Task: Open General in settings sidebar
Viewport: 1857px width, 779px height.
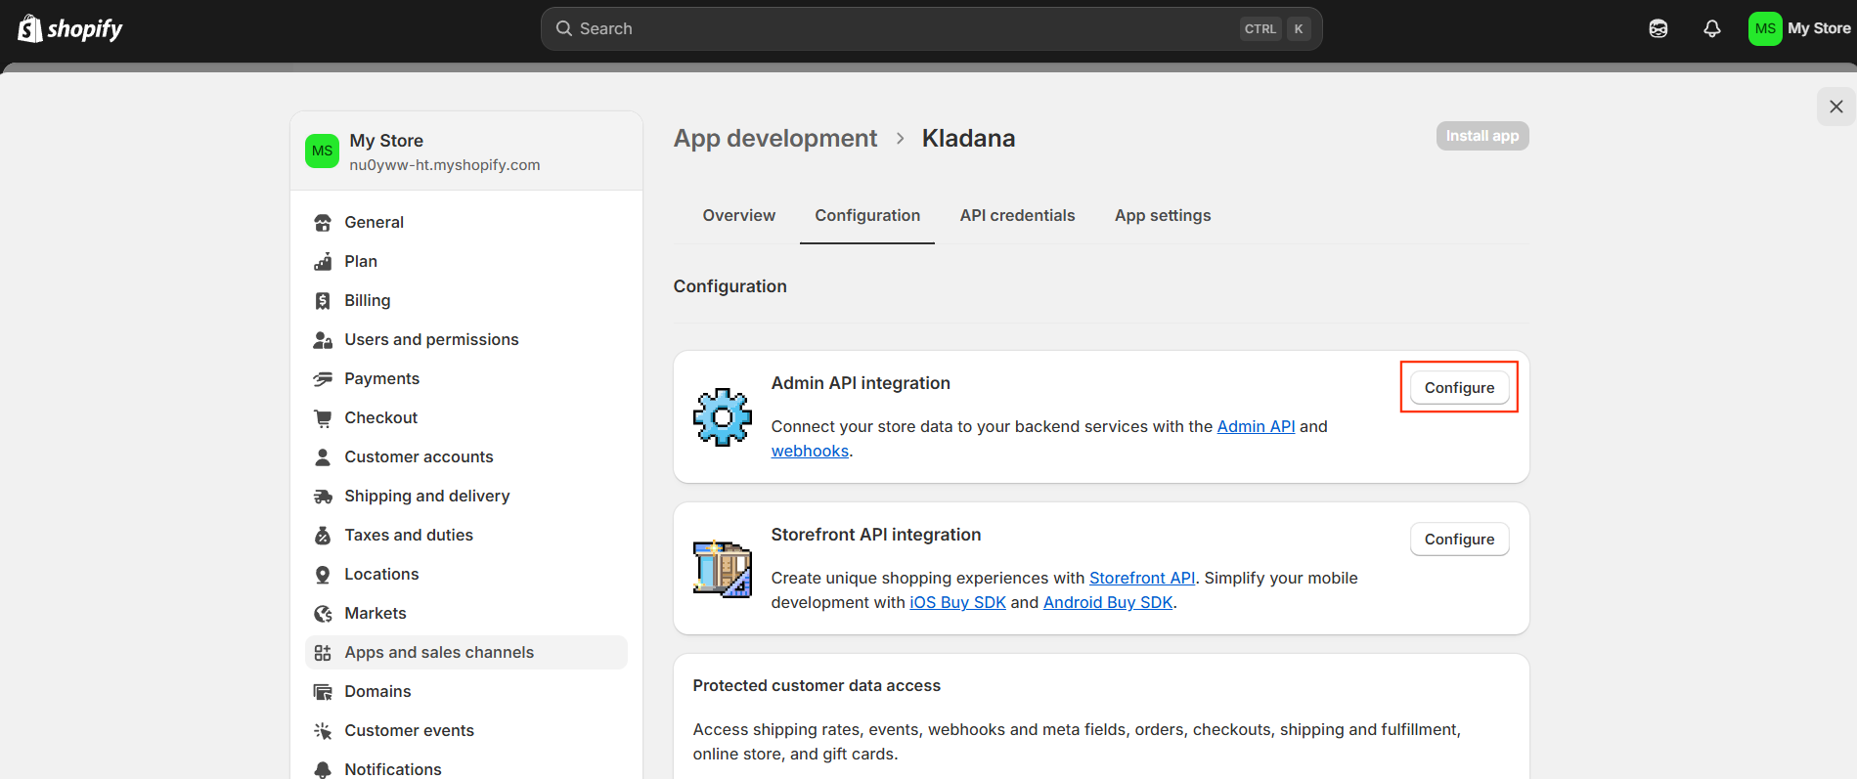Action: click(x=466, y=223)
